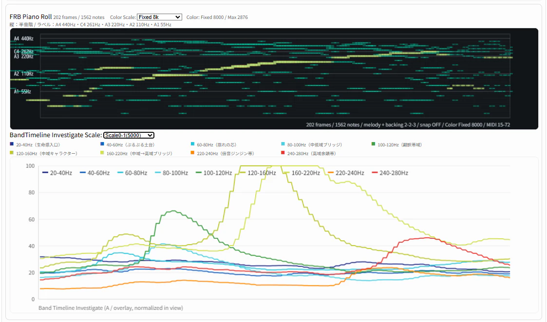This screenshot has width=547, height=322.
Task: Toggle the 40-60Hz series in chart legend
Action: 94,173
